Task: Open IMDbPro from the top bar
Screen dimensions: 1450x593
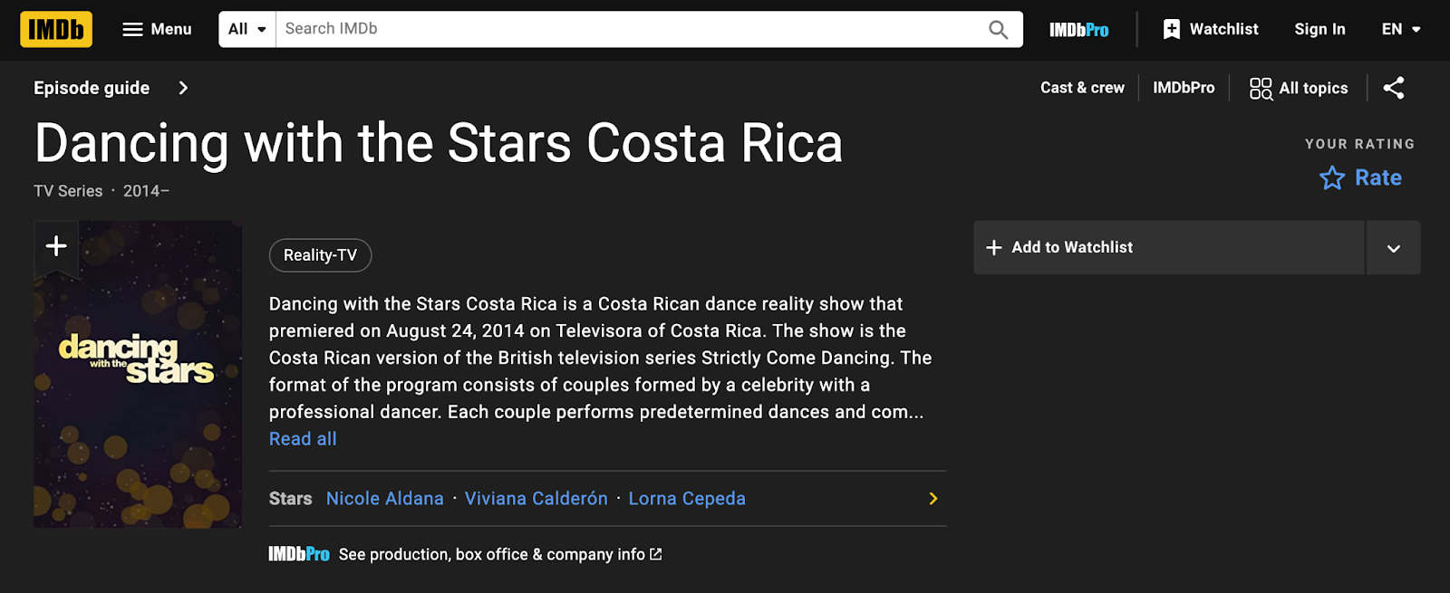Action: (1078, 30)
